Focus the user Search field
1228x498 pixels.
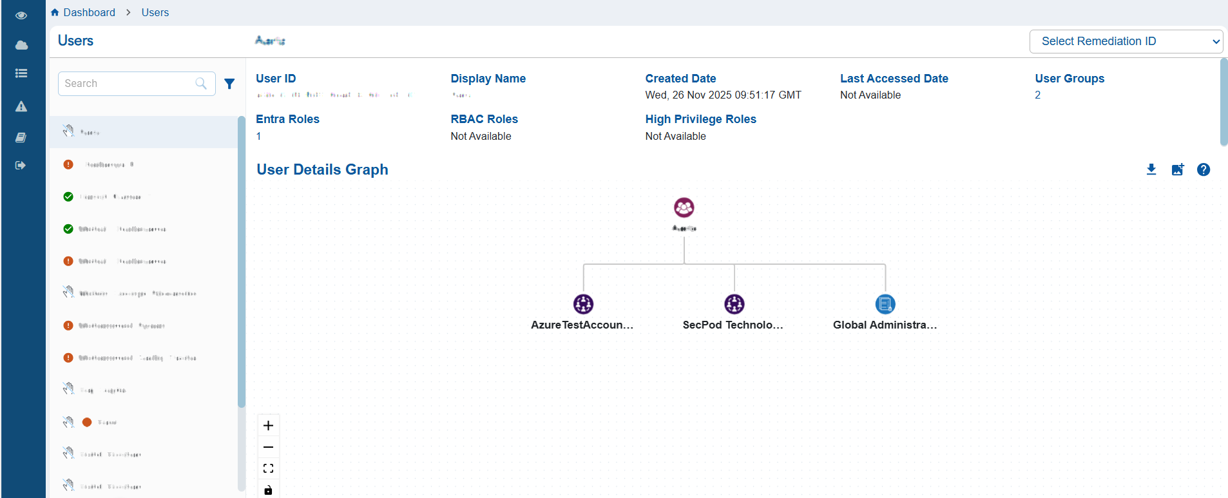pos(129,84)
